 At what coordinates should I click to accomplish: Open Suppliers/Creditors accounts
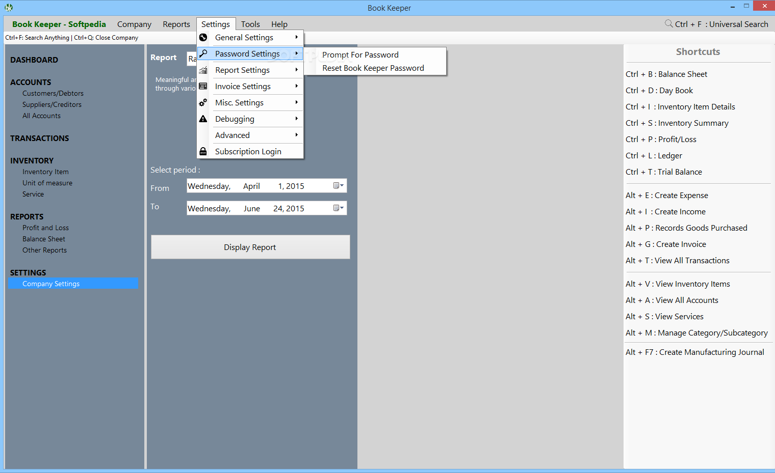click(x=52, y=104)
